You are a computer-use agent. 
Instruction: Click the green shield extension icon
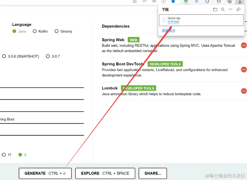point(186,2)
